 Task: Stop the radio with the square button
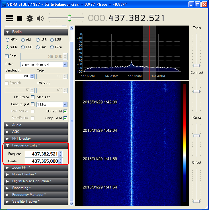tap(20, 18)
